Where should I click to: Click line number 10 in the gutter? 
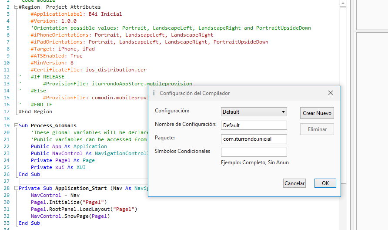[x=7, y=63]
